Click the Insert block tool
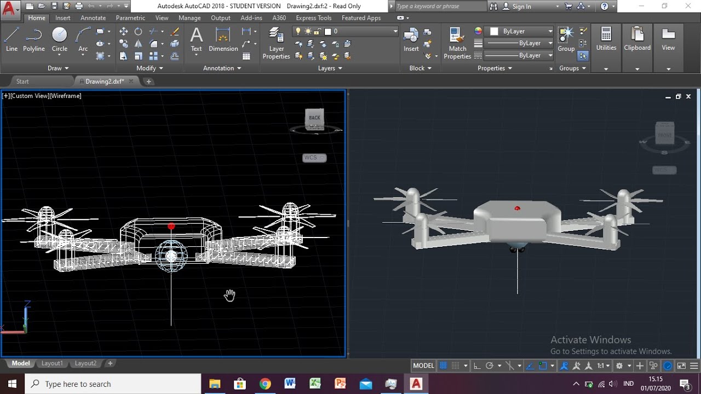The image size is (701, 394). point(411,39)
